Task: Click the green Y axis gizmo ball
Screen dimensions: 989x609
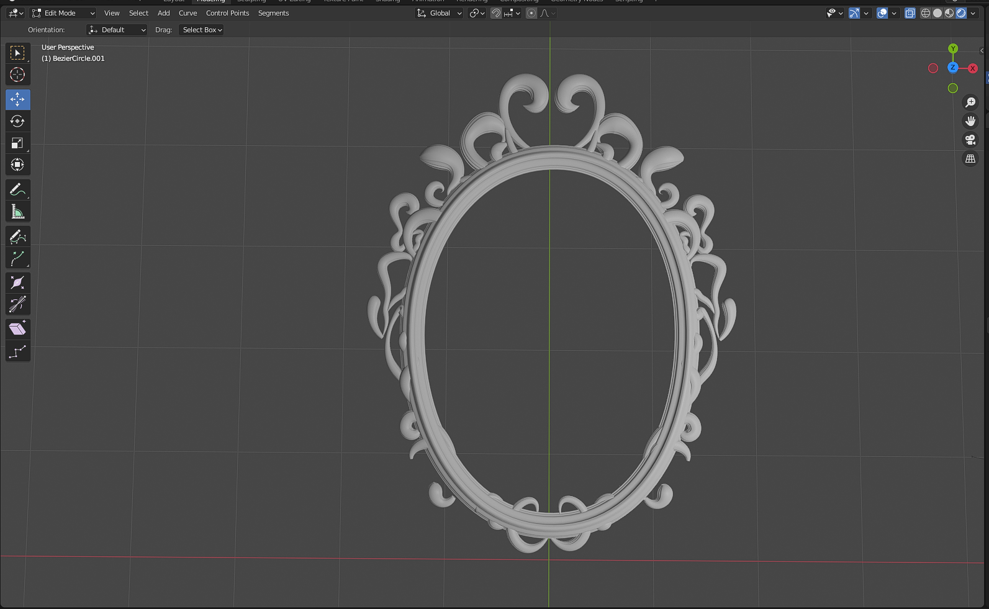Action: 953,48
